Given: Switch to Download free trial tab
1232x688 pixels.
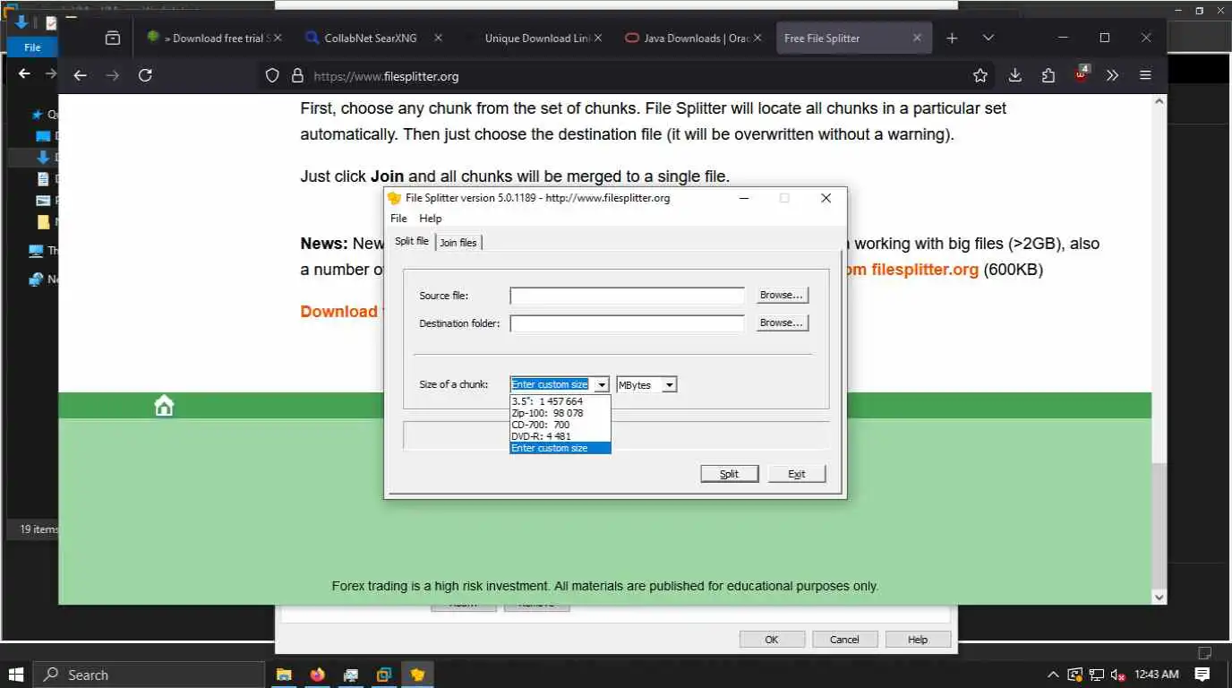Looking at the screenshot, I should (x=213, y=38).
